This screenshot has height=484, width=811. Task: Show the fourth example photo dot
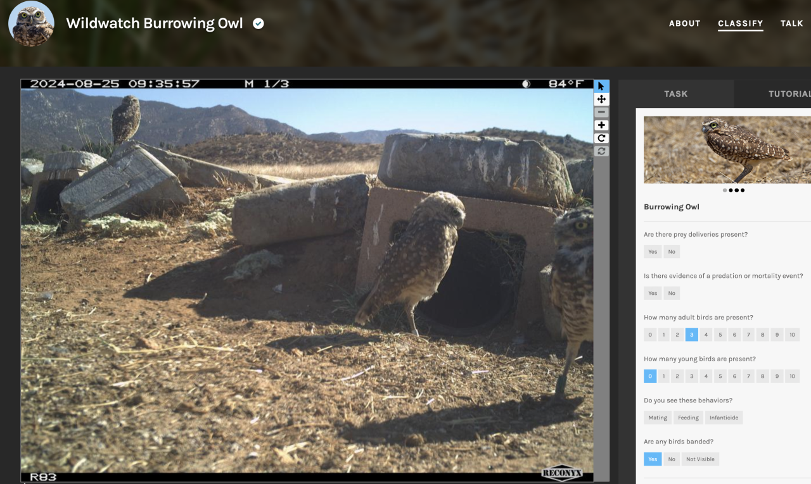[743, 190]
